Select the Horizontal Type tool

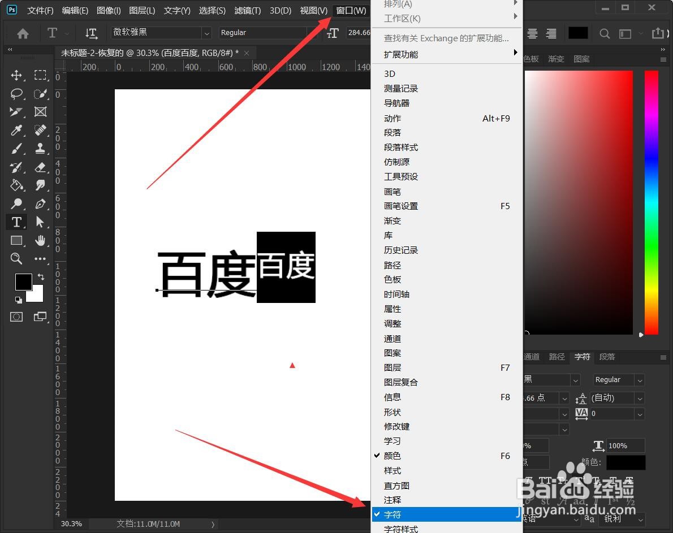(16, 222)
